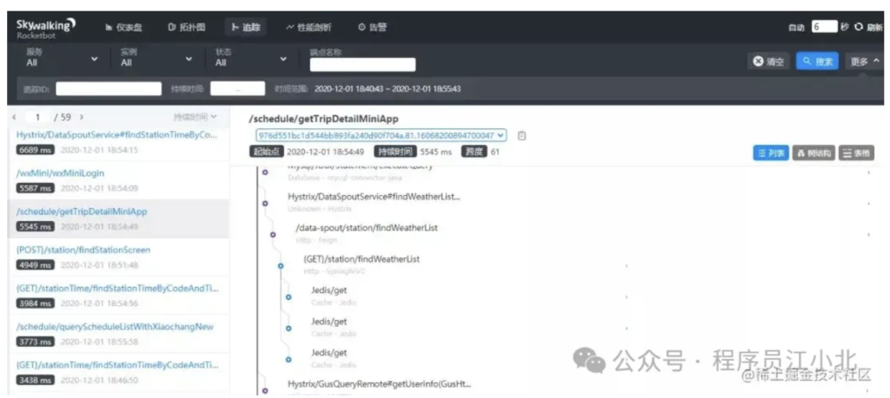The width and height of the screenshot is (890, 398).
Task: Click the 追踪ID trace ID input
Action: pos(109,89)
